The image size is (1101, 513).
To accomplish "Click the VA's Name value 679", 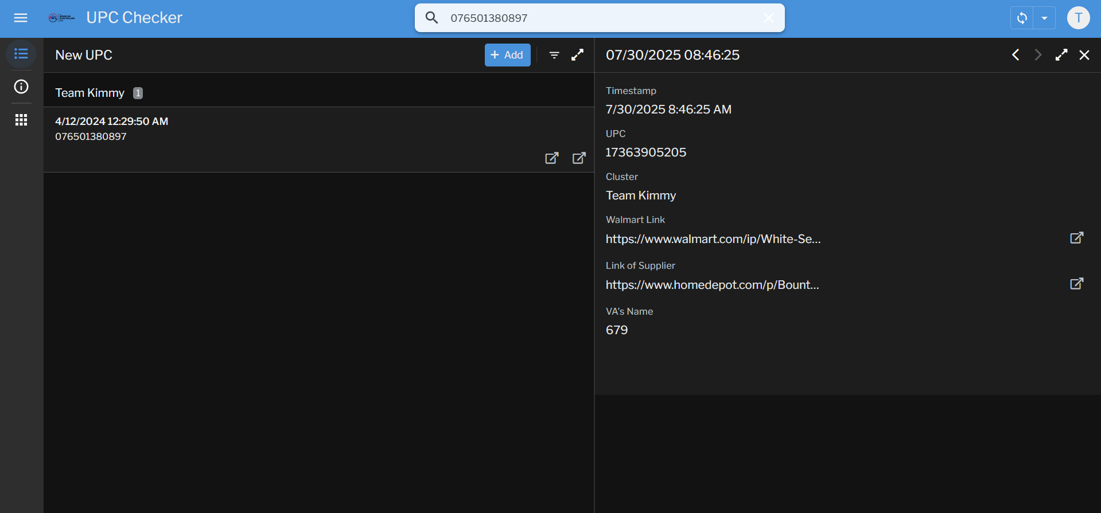I will 617,330.
